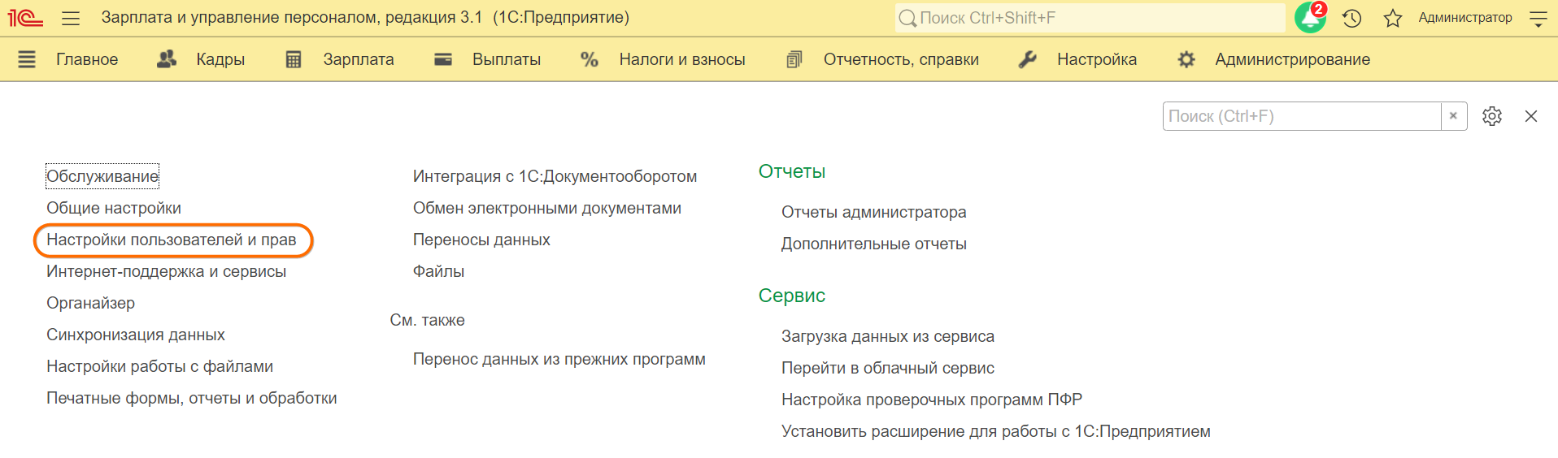Open Загрузка данных из сервиса
The height and width of the screenshot is (458, 1558).
coord(888,336)
